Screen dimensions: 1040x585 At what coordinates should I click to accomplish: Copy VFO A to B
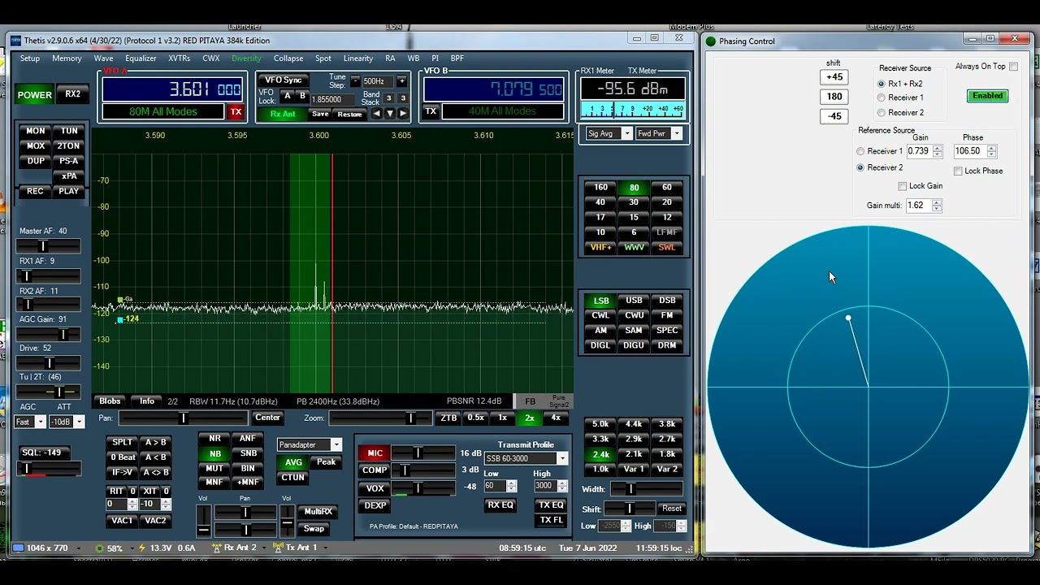pyautogui.click(x=155, y=442)
